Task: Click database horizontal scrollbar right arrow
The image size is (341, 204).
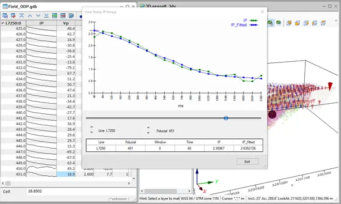Action: click(129, 184)
